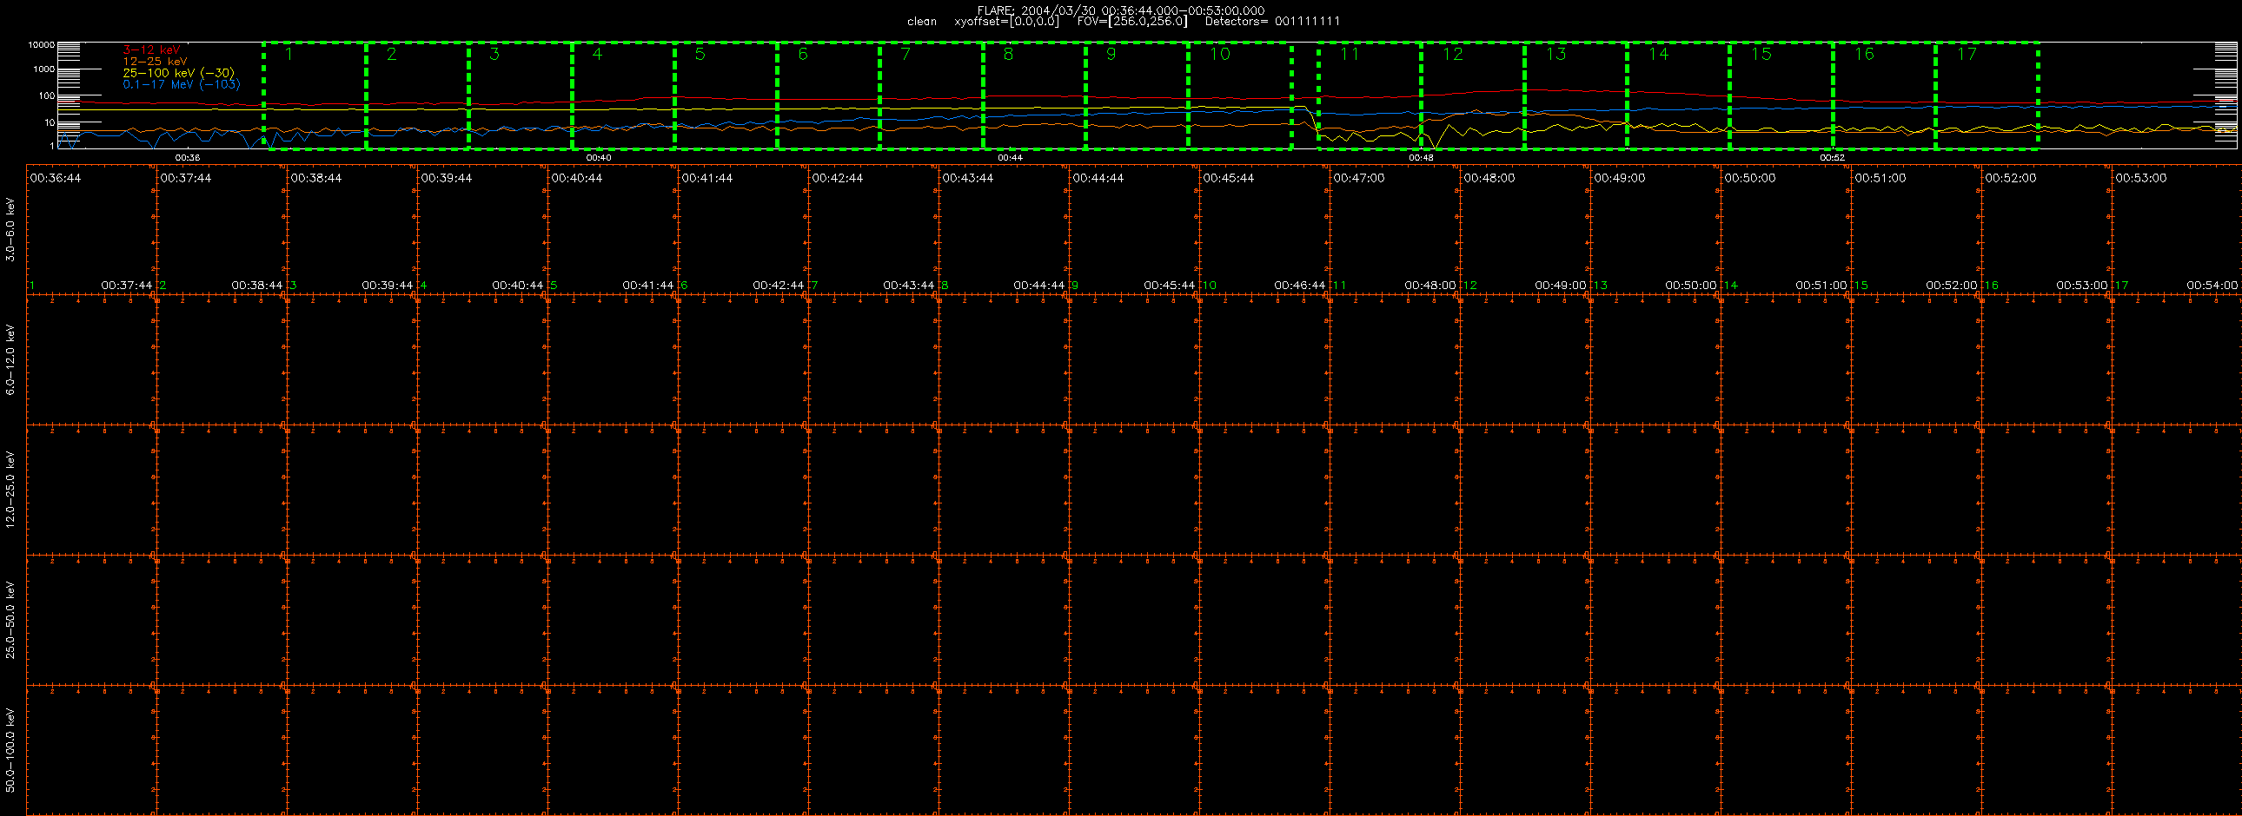The height and width of the screenshot is (816, 2242).
Task: Select large green interval number 1 in light curve
Action: [289, 54]
